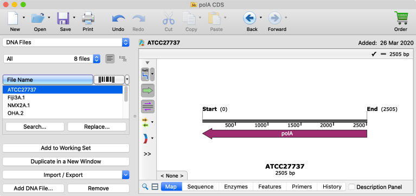
Task: Toggle the show features green arrow button
Action: 148,90
